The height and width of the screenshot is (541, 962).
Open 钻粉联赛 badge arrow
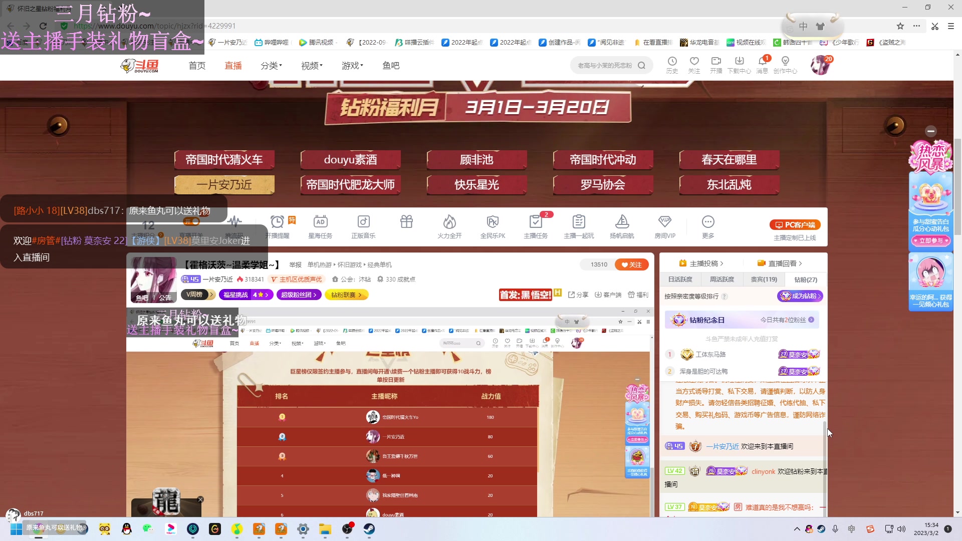point(360,295)
